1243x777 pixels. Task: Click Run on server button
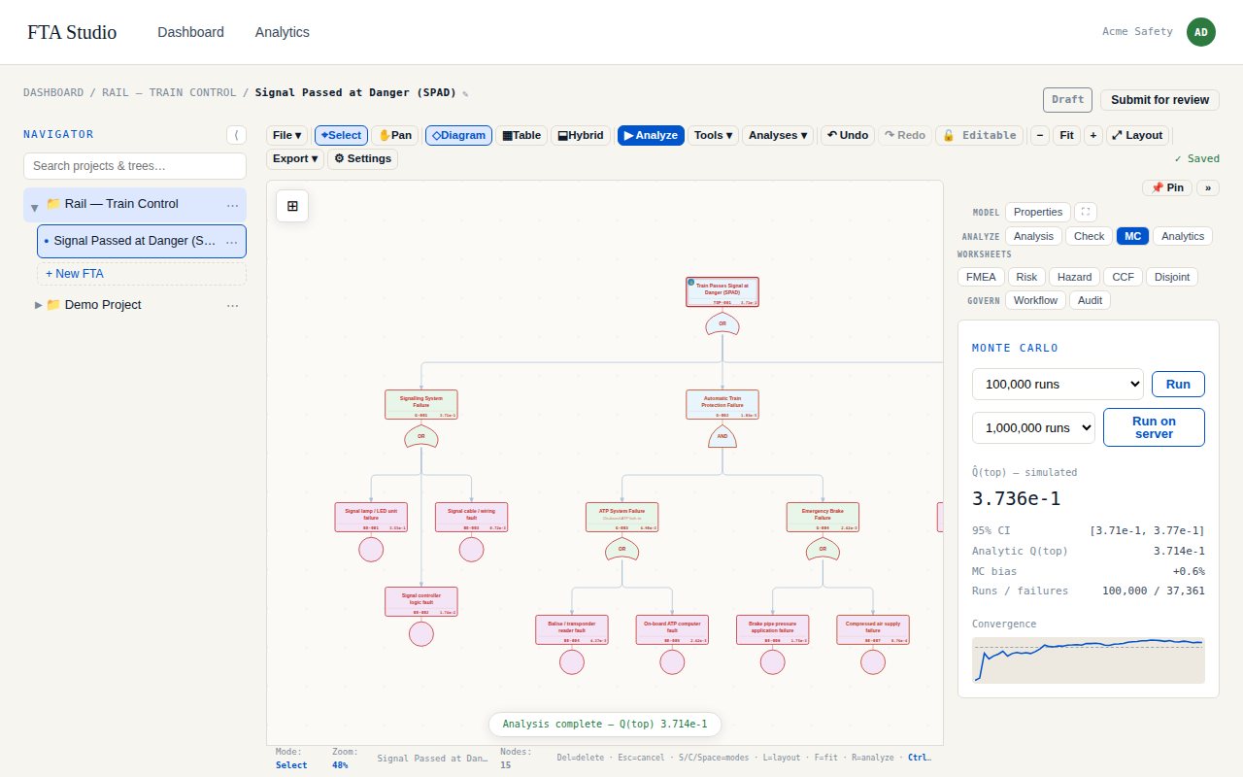coord(1154,427)
